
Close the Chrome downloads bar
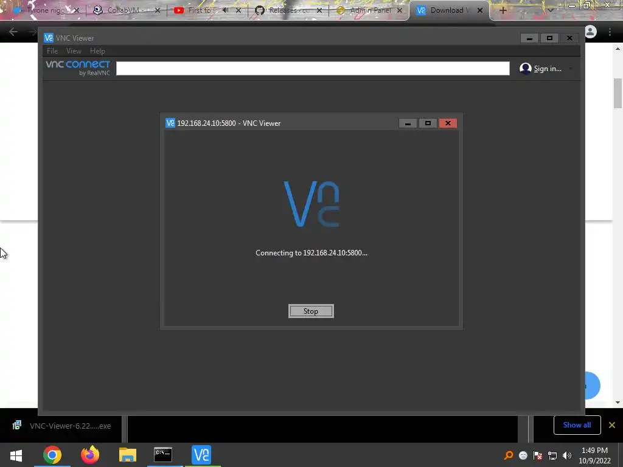612,425
